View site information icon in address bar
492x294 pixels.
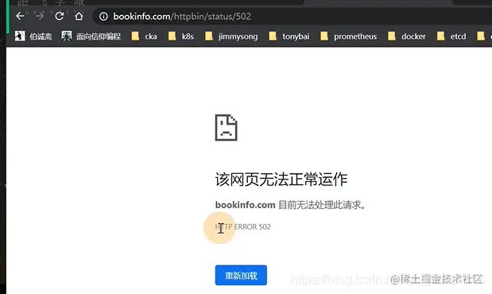click(x=103, y=17)
